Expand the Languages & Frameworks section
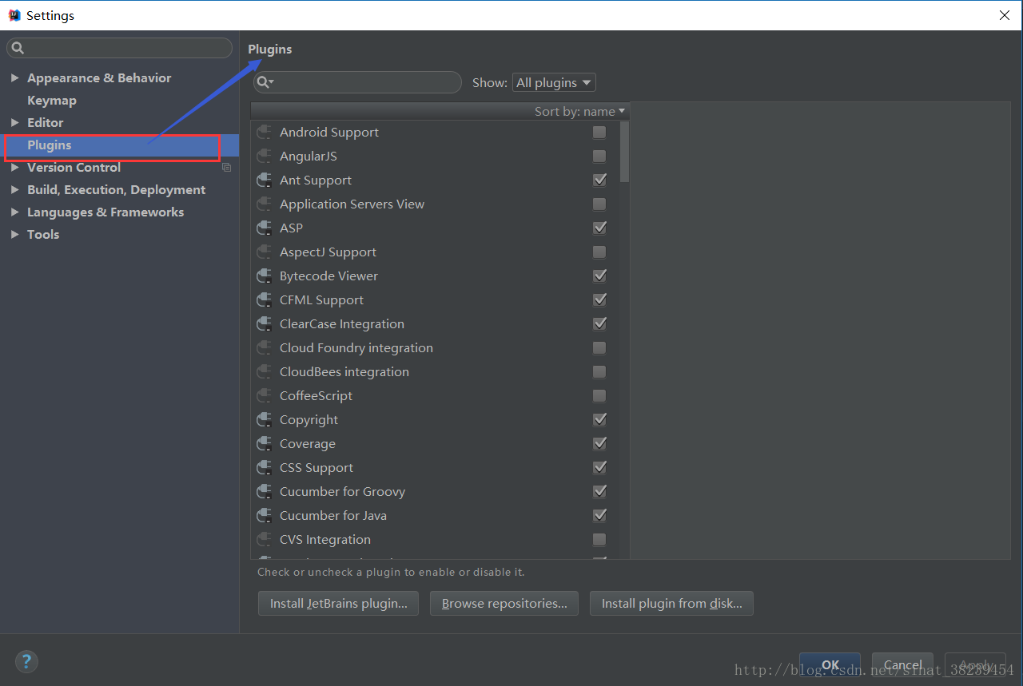The width and height of the screenshot is (1023, 686). click(x=14, y=212)
